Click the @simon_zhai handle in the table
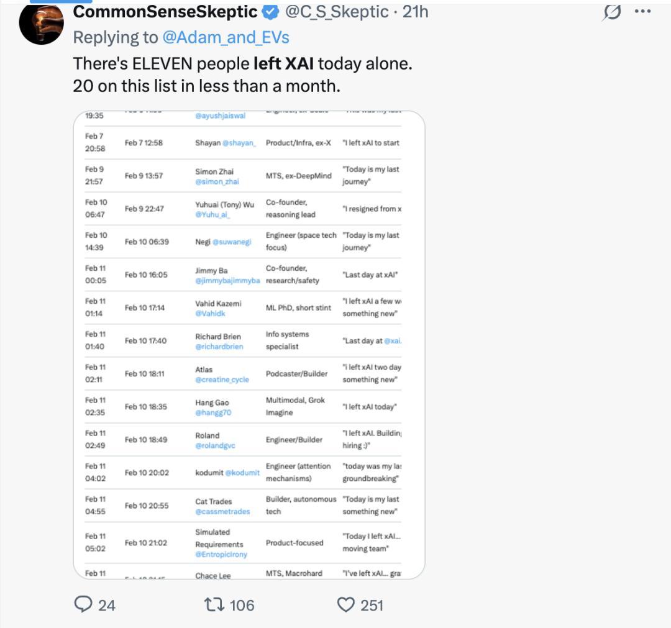Viewport: 671px width, 628px height. (x=217, y=182)
